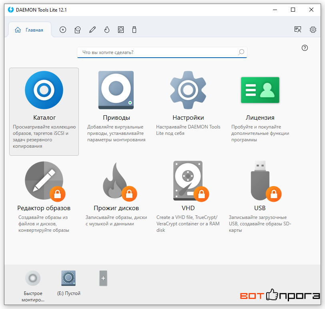Click description 'Записывайте образы, диски с музыкой'

pos(116,221)
